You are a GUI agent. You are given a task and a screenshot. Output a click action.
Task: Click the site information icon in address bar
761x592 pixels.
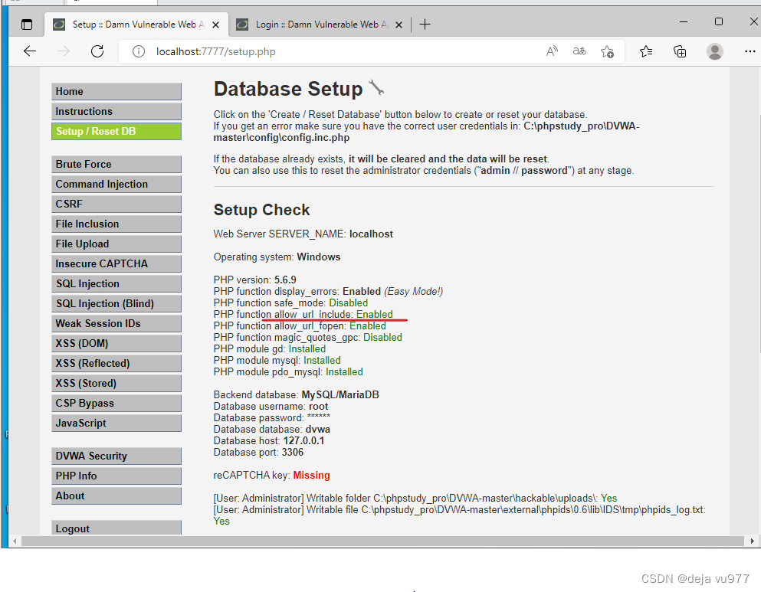138,51
